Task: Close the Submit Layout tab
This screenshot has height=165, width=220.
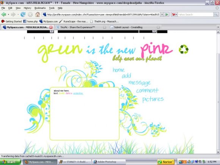Action: [x=158, y=27]
